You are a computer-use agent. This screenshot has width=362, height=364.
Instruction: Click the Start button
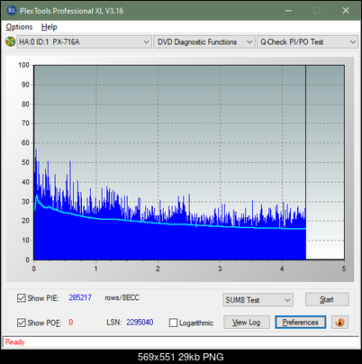click(x=327, y=299)
